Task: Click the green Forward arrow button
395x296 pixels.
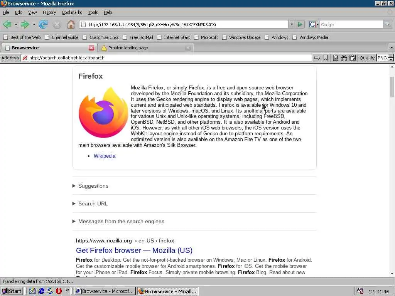Action: tap(25, 24)
